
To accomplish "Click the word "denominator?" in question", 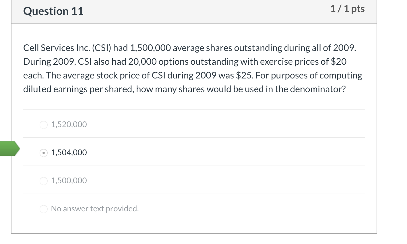I will coord(318,89).
